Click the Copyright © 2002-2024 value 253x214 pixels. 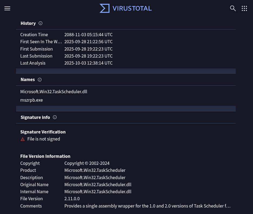(87, 163)
